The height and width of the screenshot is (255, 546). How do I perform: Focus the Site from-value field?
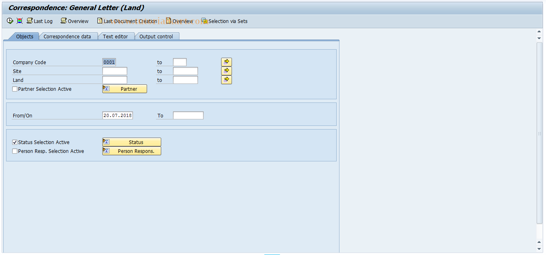click(x=115, y=71)
